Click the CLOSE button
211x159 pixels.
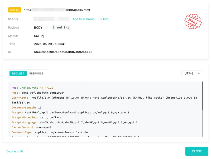coord(196,151)
